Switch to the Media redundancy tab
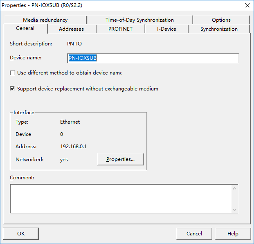This screenshot has height=244, width=254. point(45,20)
